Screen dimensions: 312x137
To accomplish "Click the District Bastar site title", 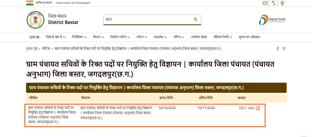I will 63,22.
